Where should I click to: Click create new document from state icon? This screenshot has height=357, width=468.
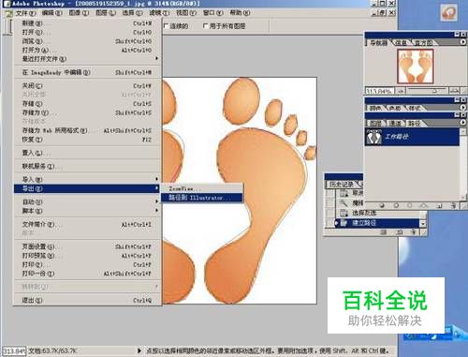click(384, 232)
